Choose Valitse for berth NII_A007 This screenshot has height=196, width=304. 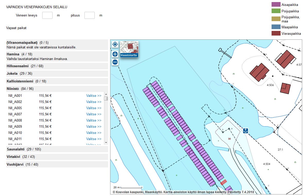(x=94, y=114)
